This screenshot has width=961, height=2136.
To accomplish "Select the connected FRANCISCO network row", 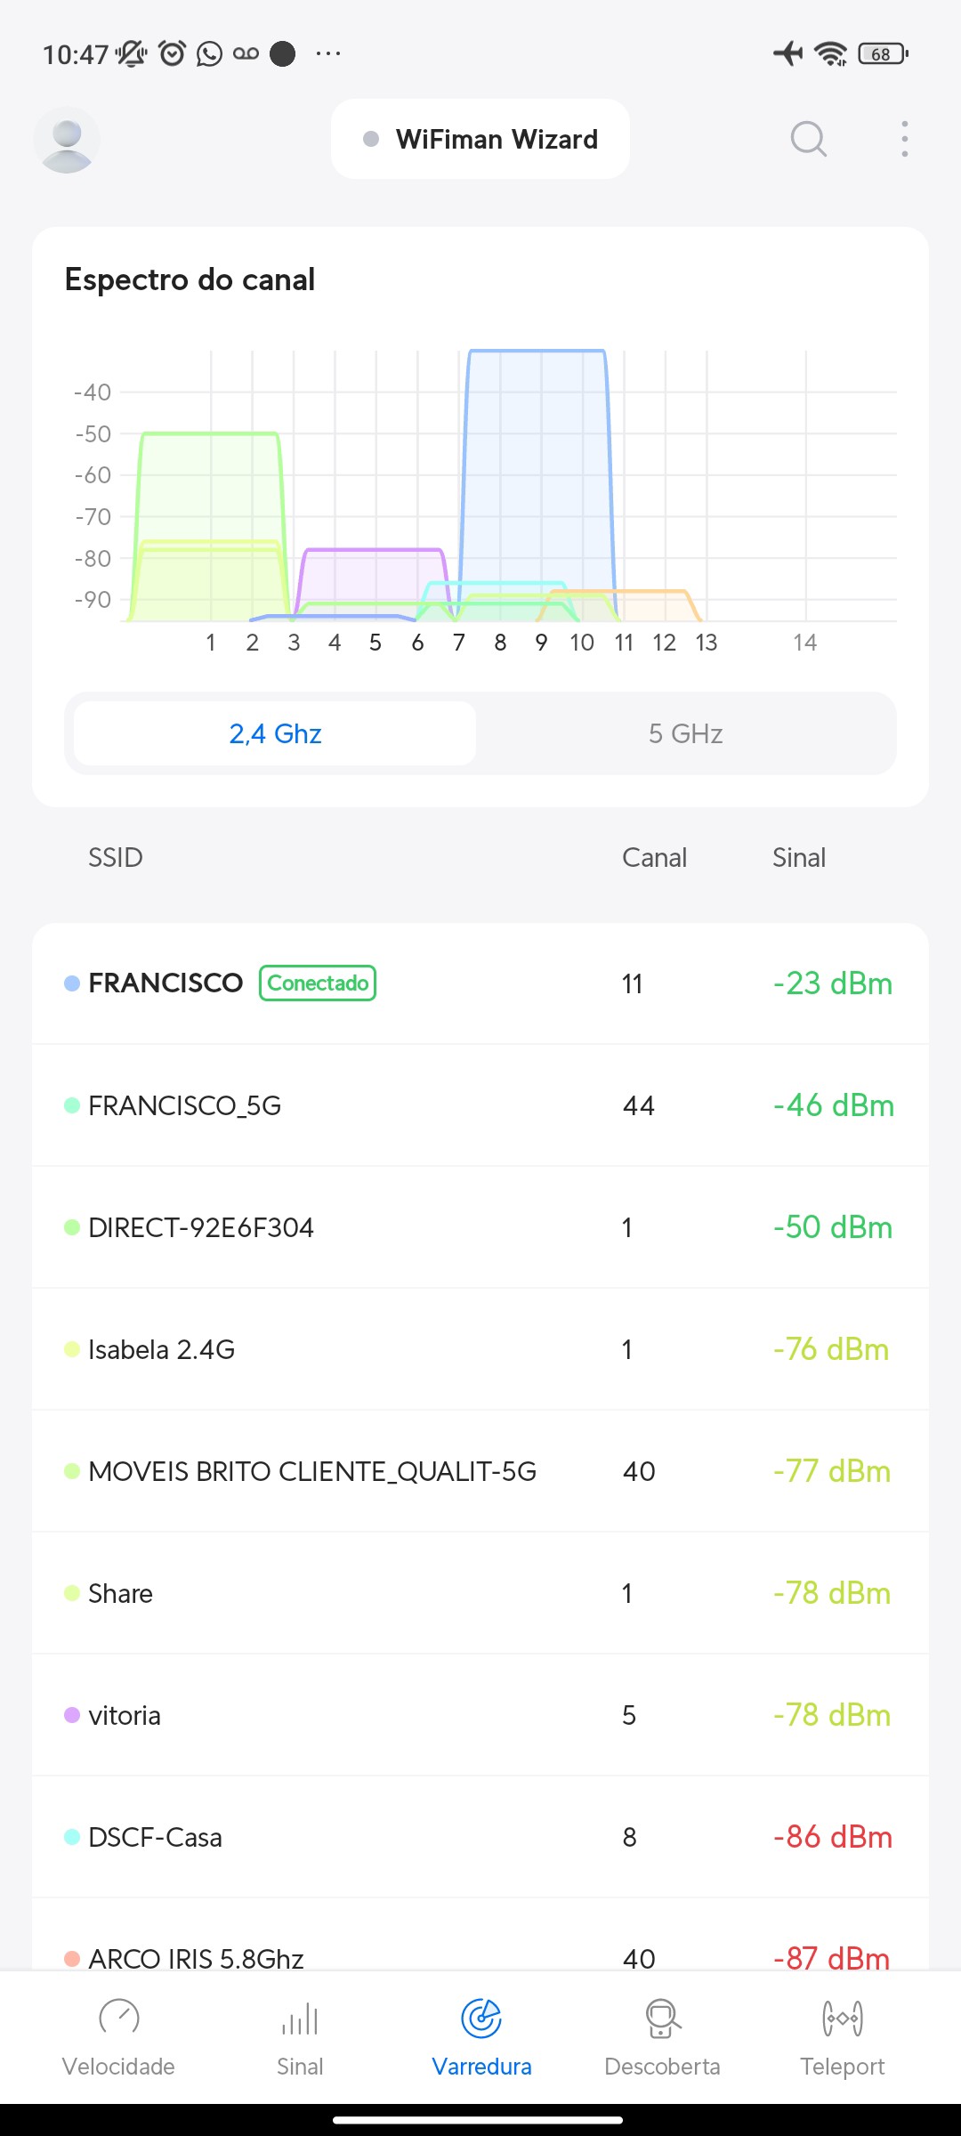I will click(480, 983).
